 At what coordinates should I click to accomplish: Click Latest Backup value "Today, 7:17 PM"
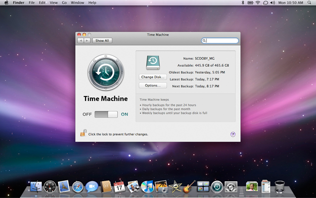pyautogui.click(x=207, y=79)
